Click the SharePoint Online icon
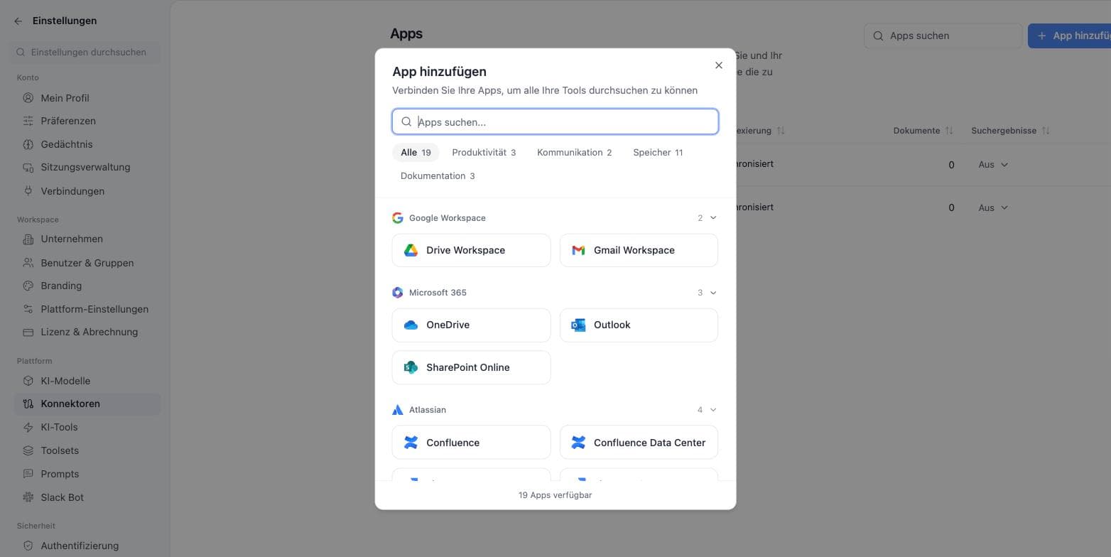The image size is (1111, 557). pos(411,367)
